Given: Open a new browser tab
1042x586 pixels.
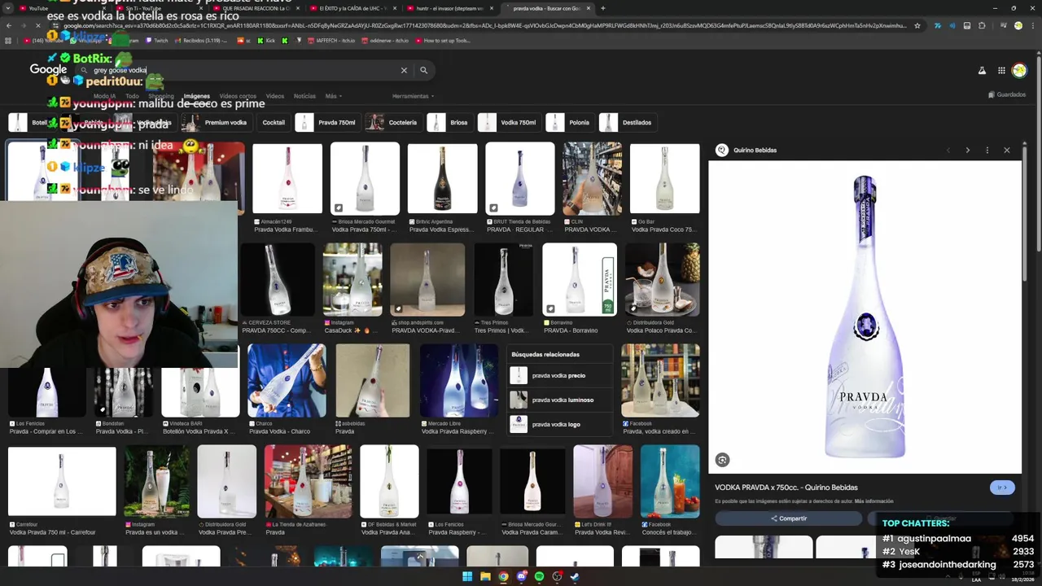Looking at the screenshot, I should tap(602, 8).
